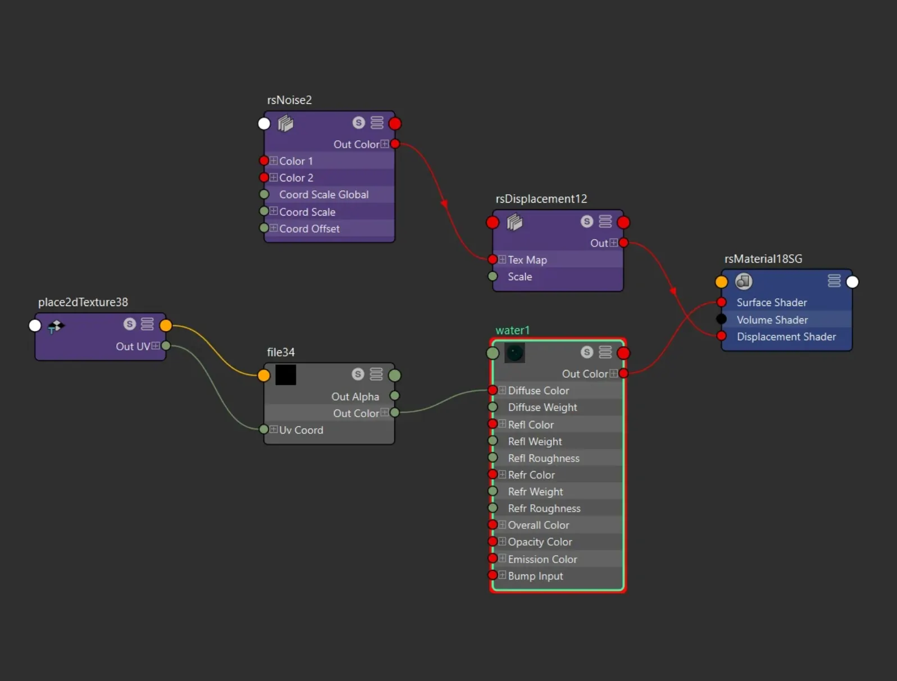Click the view mode lines icon on rsMaterial18SG
The height and width of the screenshot is (681, 897).
click(x=834, y=281)
